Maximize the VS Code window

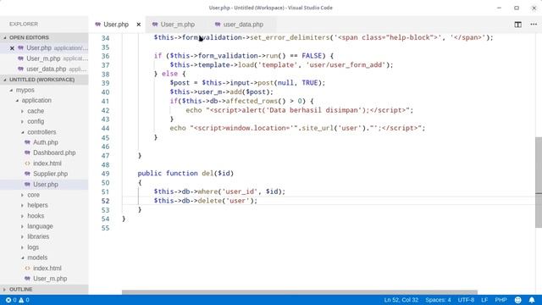(x=517, y=8)
